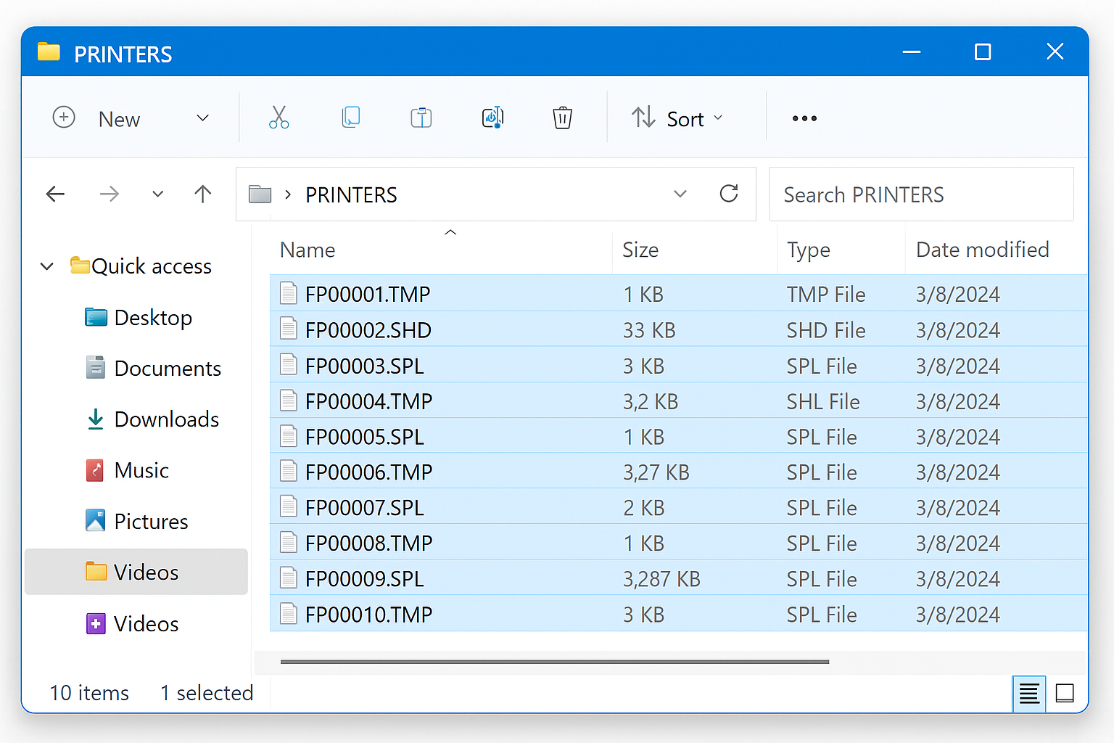Screen dimensions: 1114x743
Task: Open the recent locations chevron menu
Action: [x=157, y=194]
